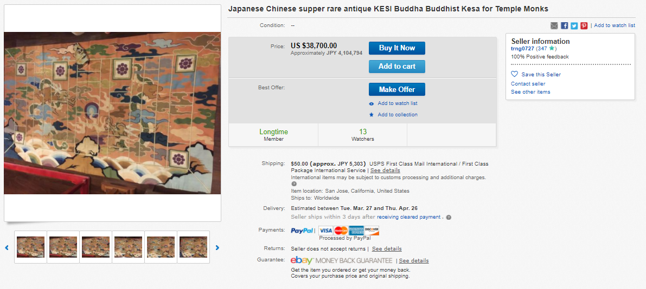Show previous thumbnails with left arrow

tap(7, 247)
